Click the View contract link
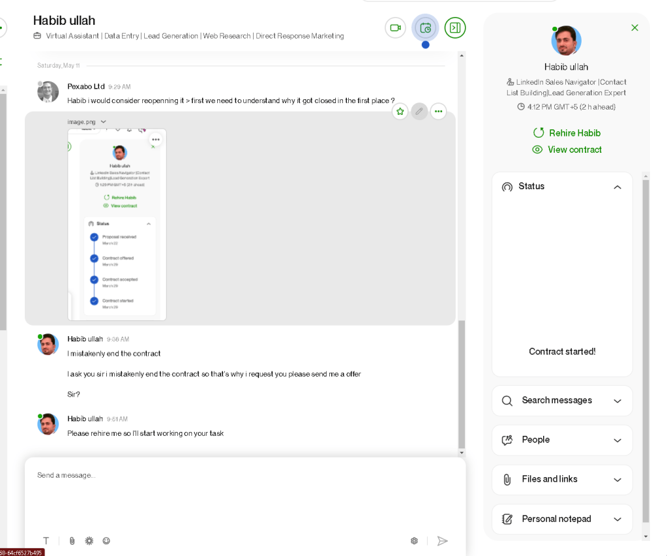This screenshot has width=667, height=556. (x=574, y=149)
